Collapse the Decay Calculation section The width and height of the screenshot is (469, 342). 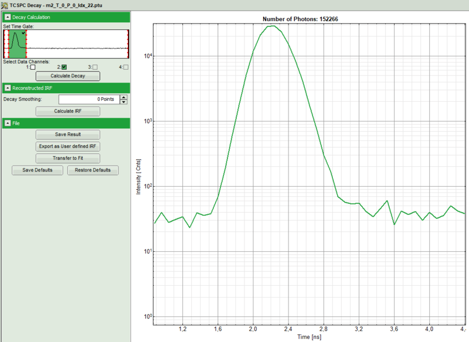pyautogui.click(x=8, y=18)
